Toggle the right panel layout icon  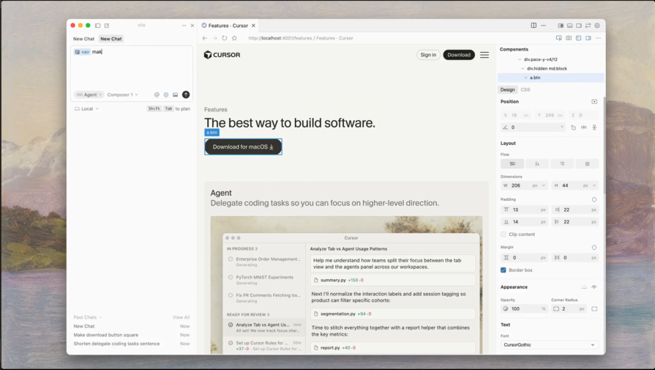point(579,26)
